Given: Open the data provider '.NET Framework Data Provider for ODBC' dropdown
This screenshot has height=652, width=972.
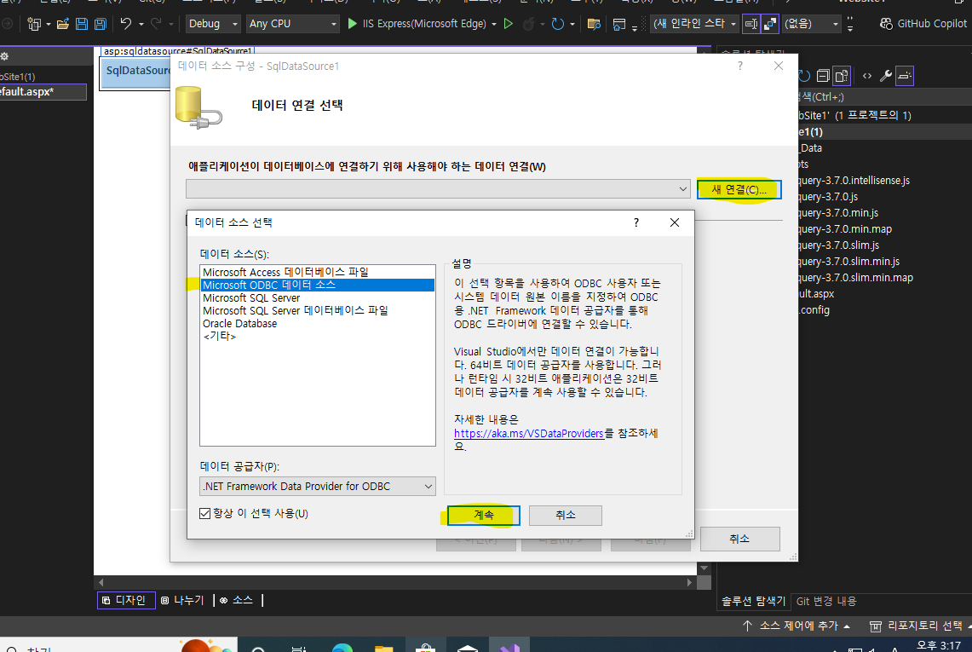Looking at the screenshot, I should pos(318,487).
